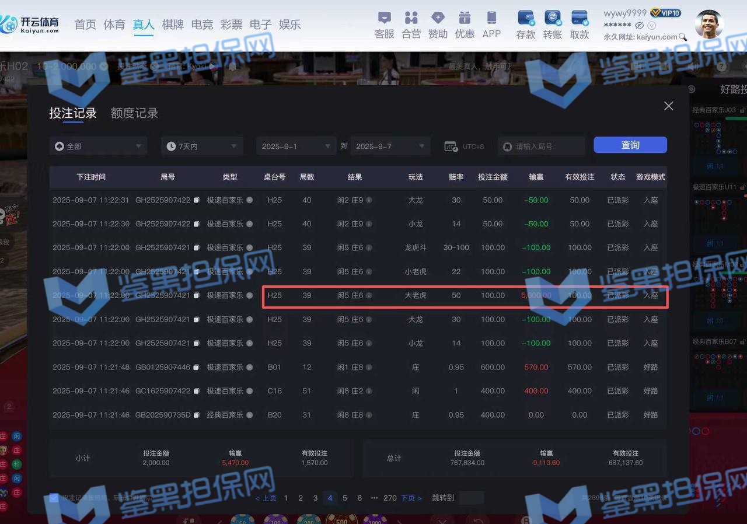Open the 优惠 gift promotions icon

click(465, 18)
